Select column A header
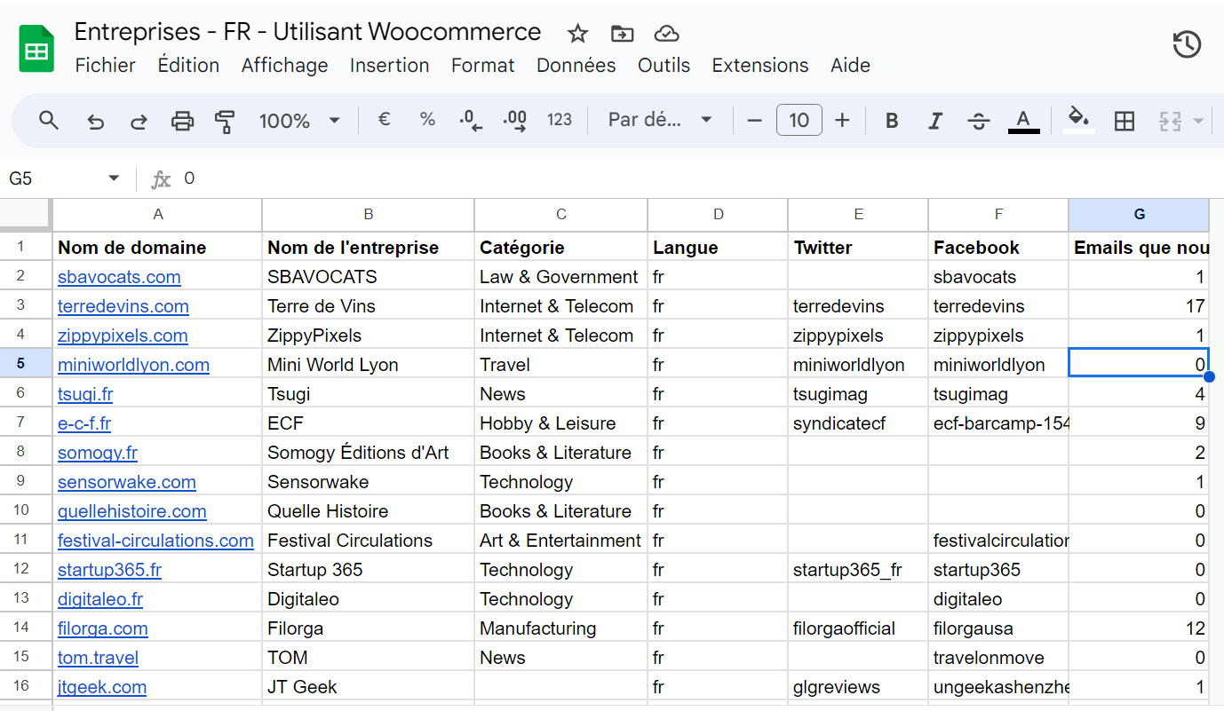Image resolution: width=1224 pixels, height=711 pixels. [x=158, y=214]
